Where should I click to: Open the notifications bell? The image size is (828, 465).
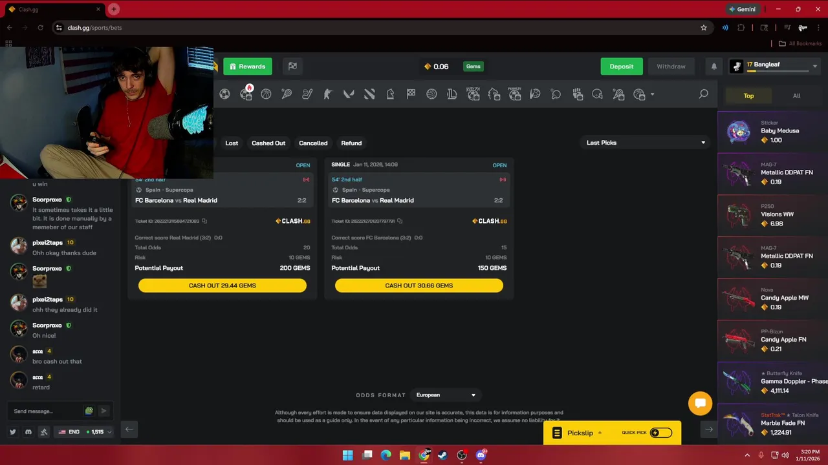(x=714, y=67)
